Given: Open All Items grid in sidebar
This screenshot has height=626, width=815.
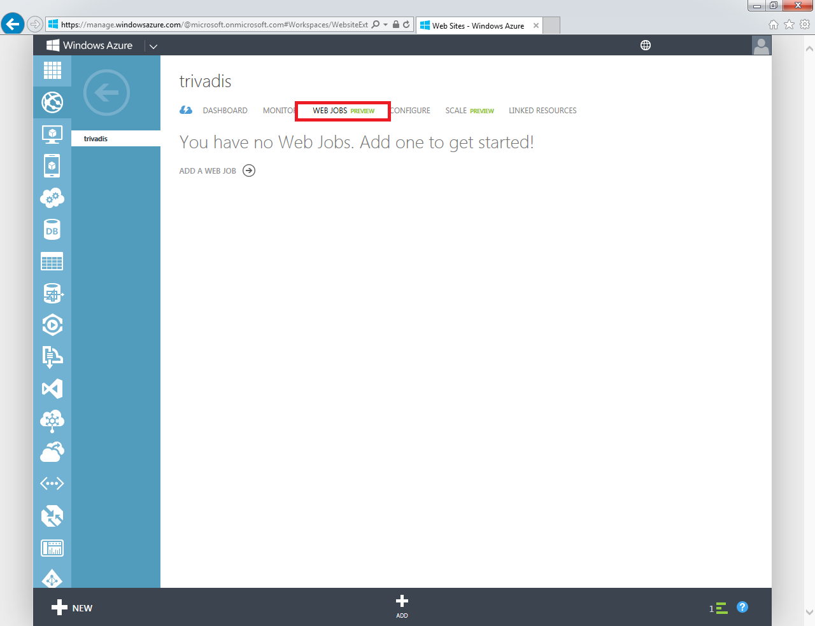Looking at the screenshot, I should [52, 71].
